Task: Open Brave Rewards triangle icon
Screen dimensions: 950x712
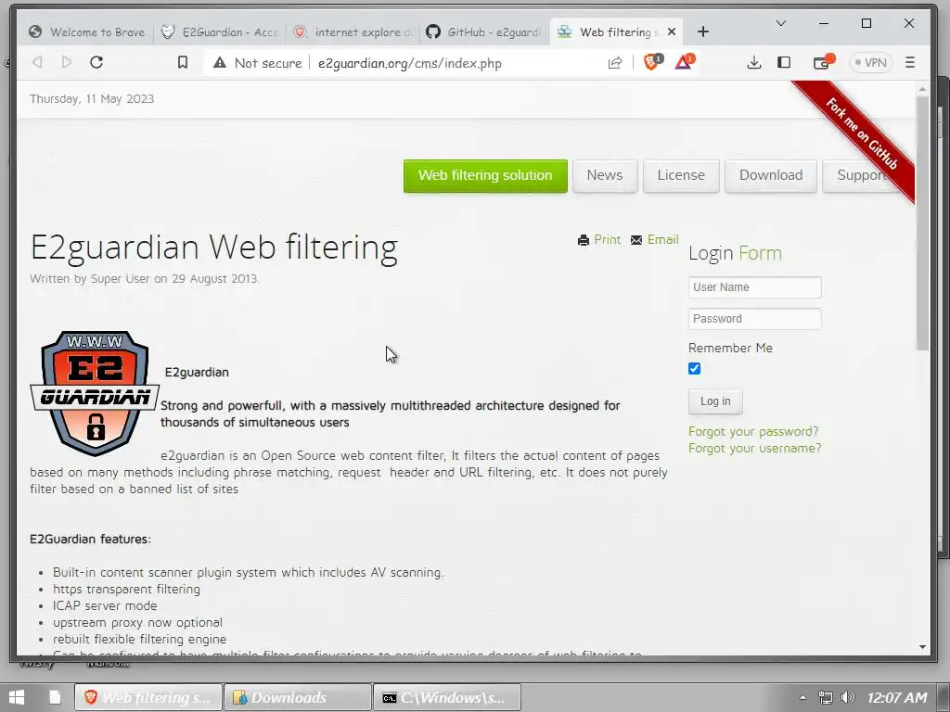Action: [x=684, y=62]
